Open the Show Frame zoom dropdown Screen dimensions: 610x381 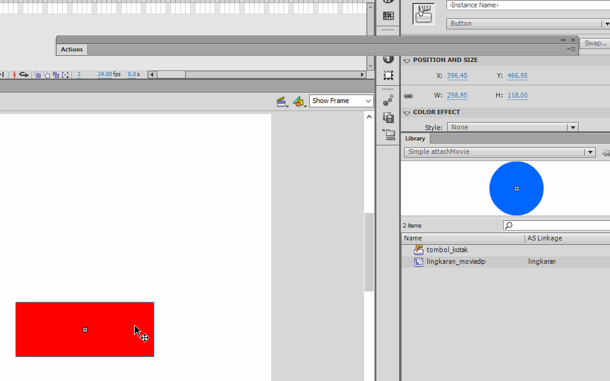(342, 101)
